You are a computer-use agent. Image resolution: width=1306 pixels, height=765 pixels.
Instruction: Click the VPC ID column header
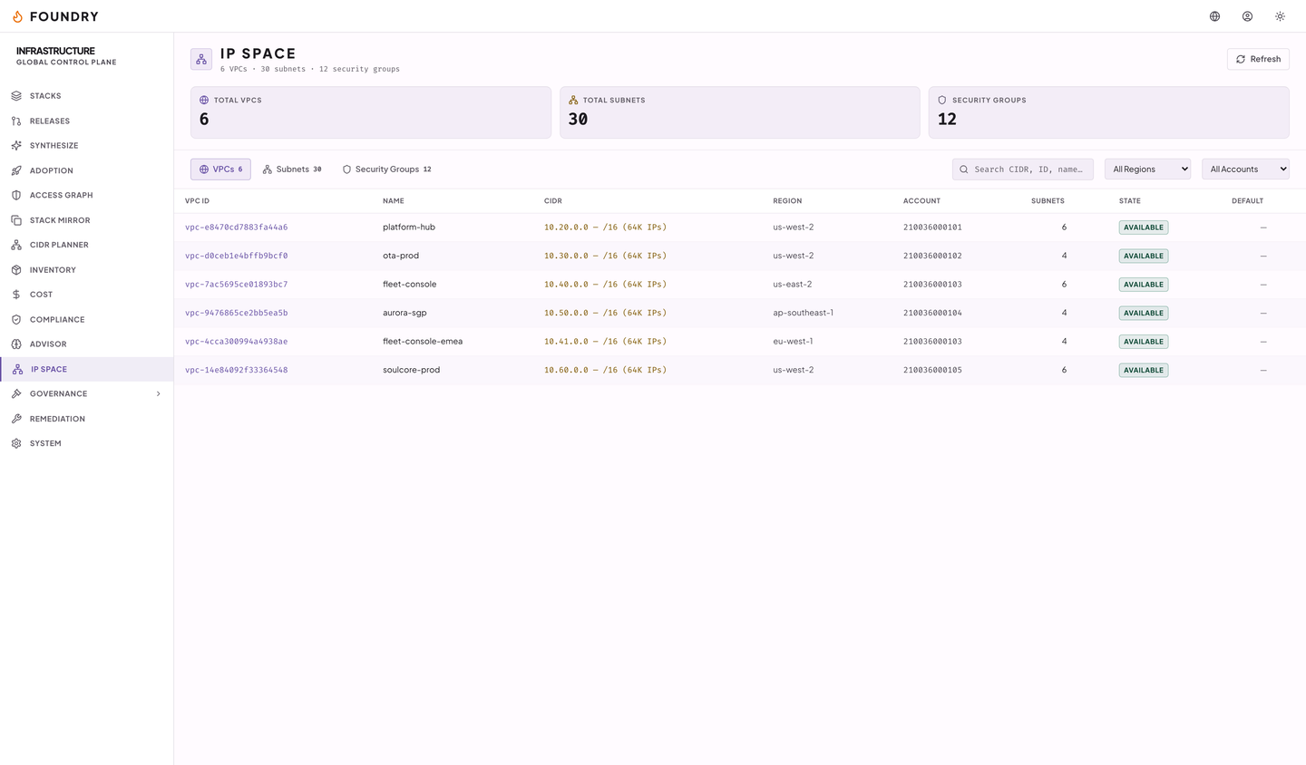click(197, 201)
